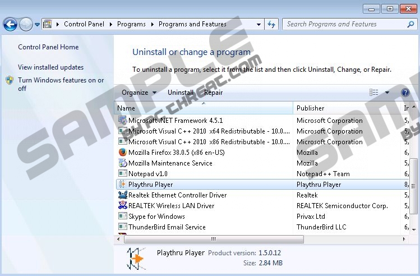Click the Playthru Player icon in list
The height and width of the screenshot is (276, 420).
[123, 185]
